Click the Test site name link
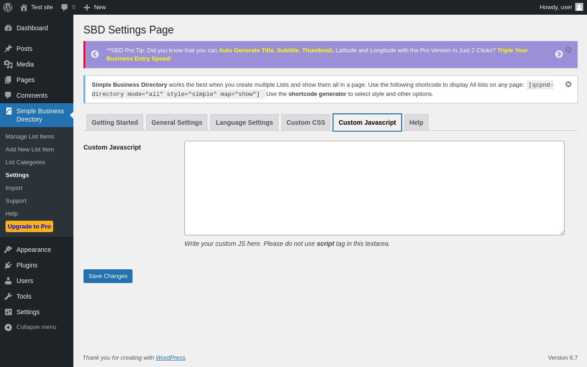The image size is (587, 367). pos(42,7)
